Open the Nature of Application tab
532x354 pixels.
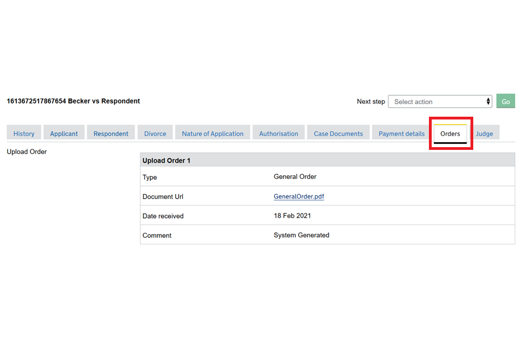tap(212, 133)
